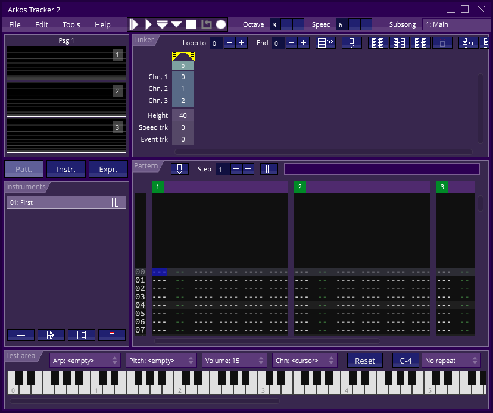Click the rename instrument icon

(82, 336)
